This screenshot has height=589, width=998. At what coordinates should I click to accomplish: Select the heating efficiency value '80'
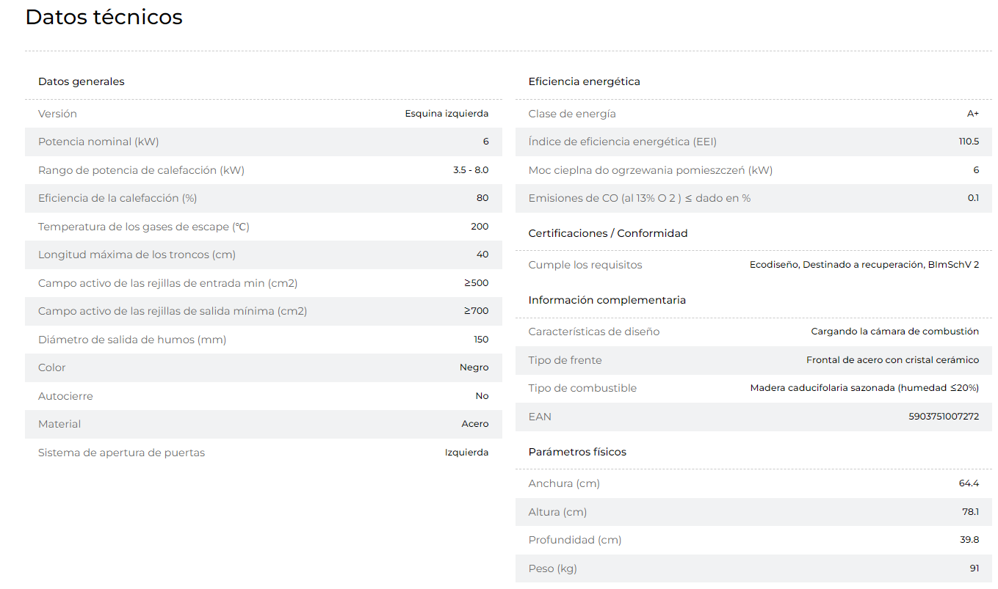482,198
